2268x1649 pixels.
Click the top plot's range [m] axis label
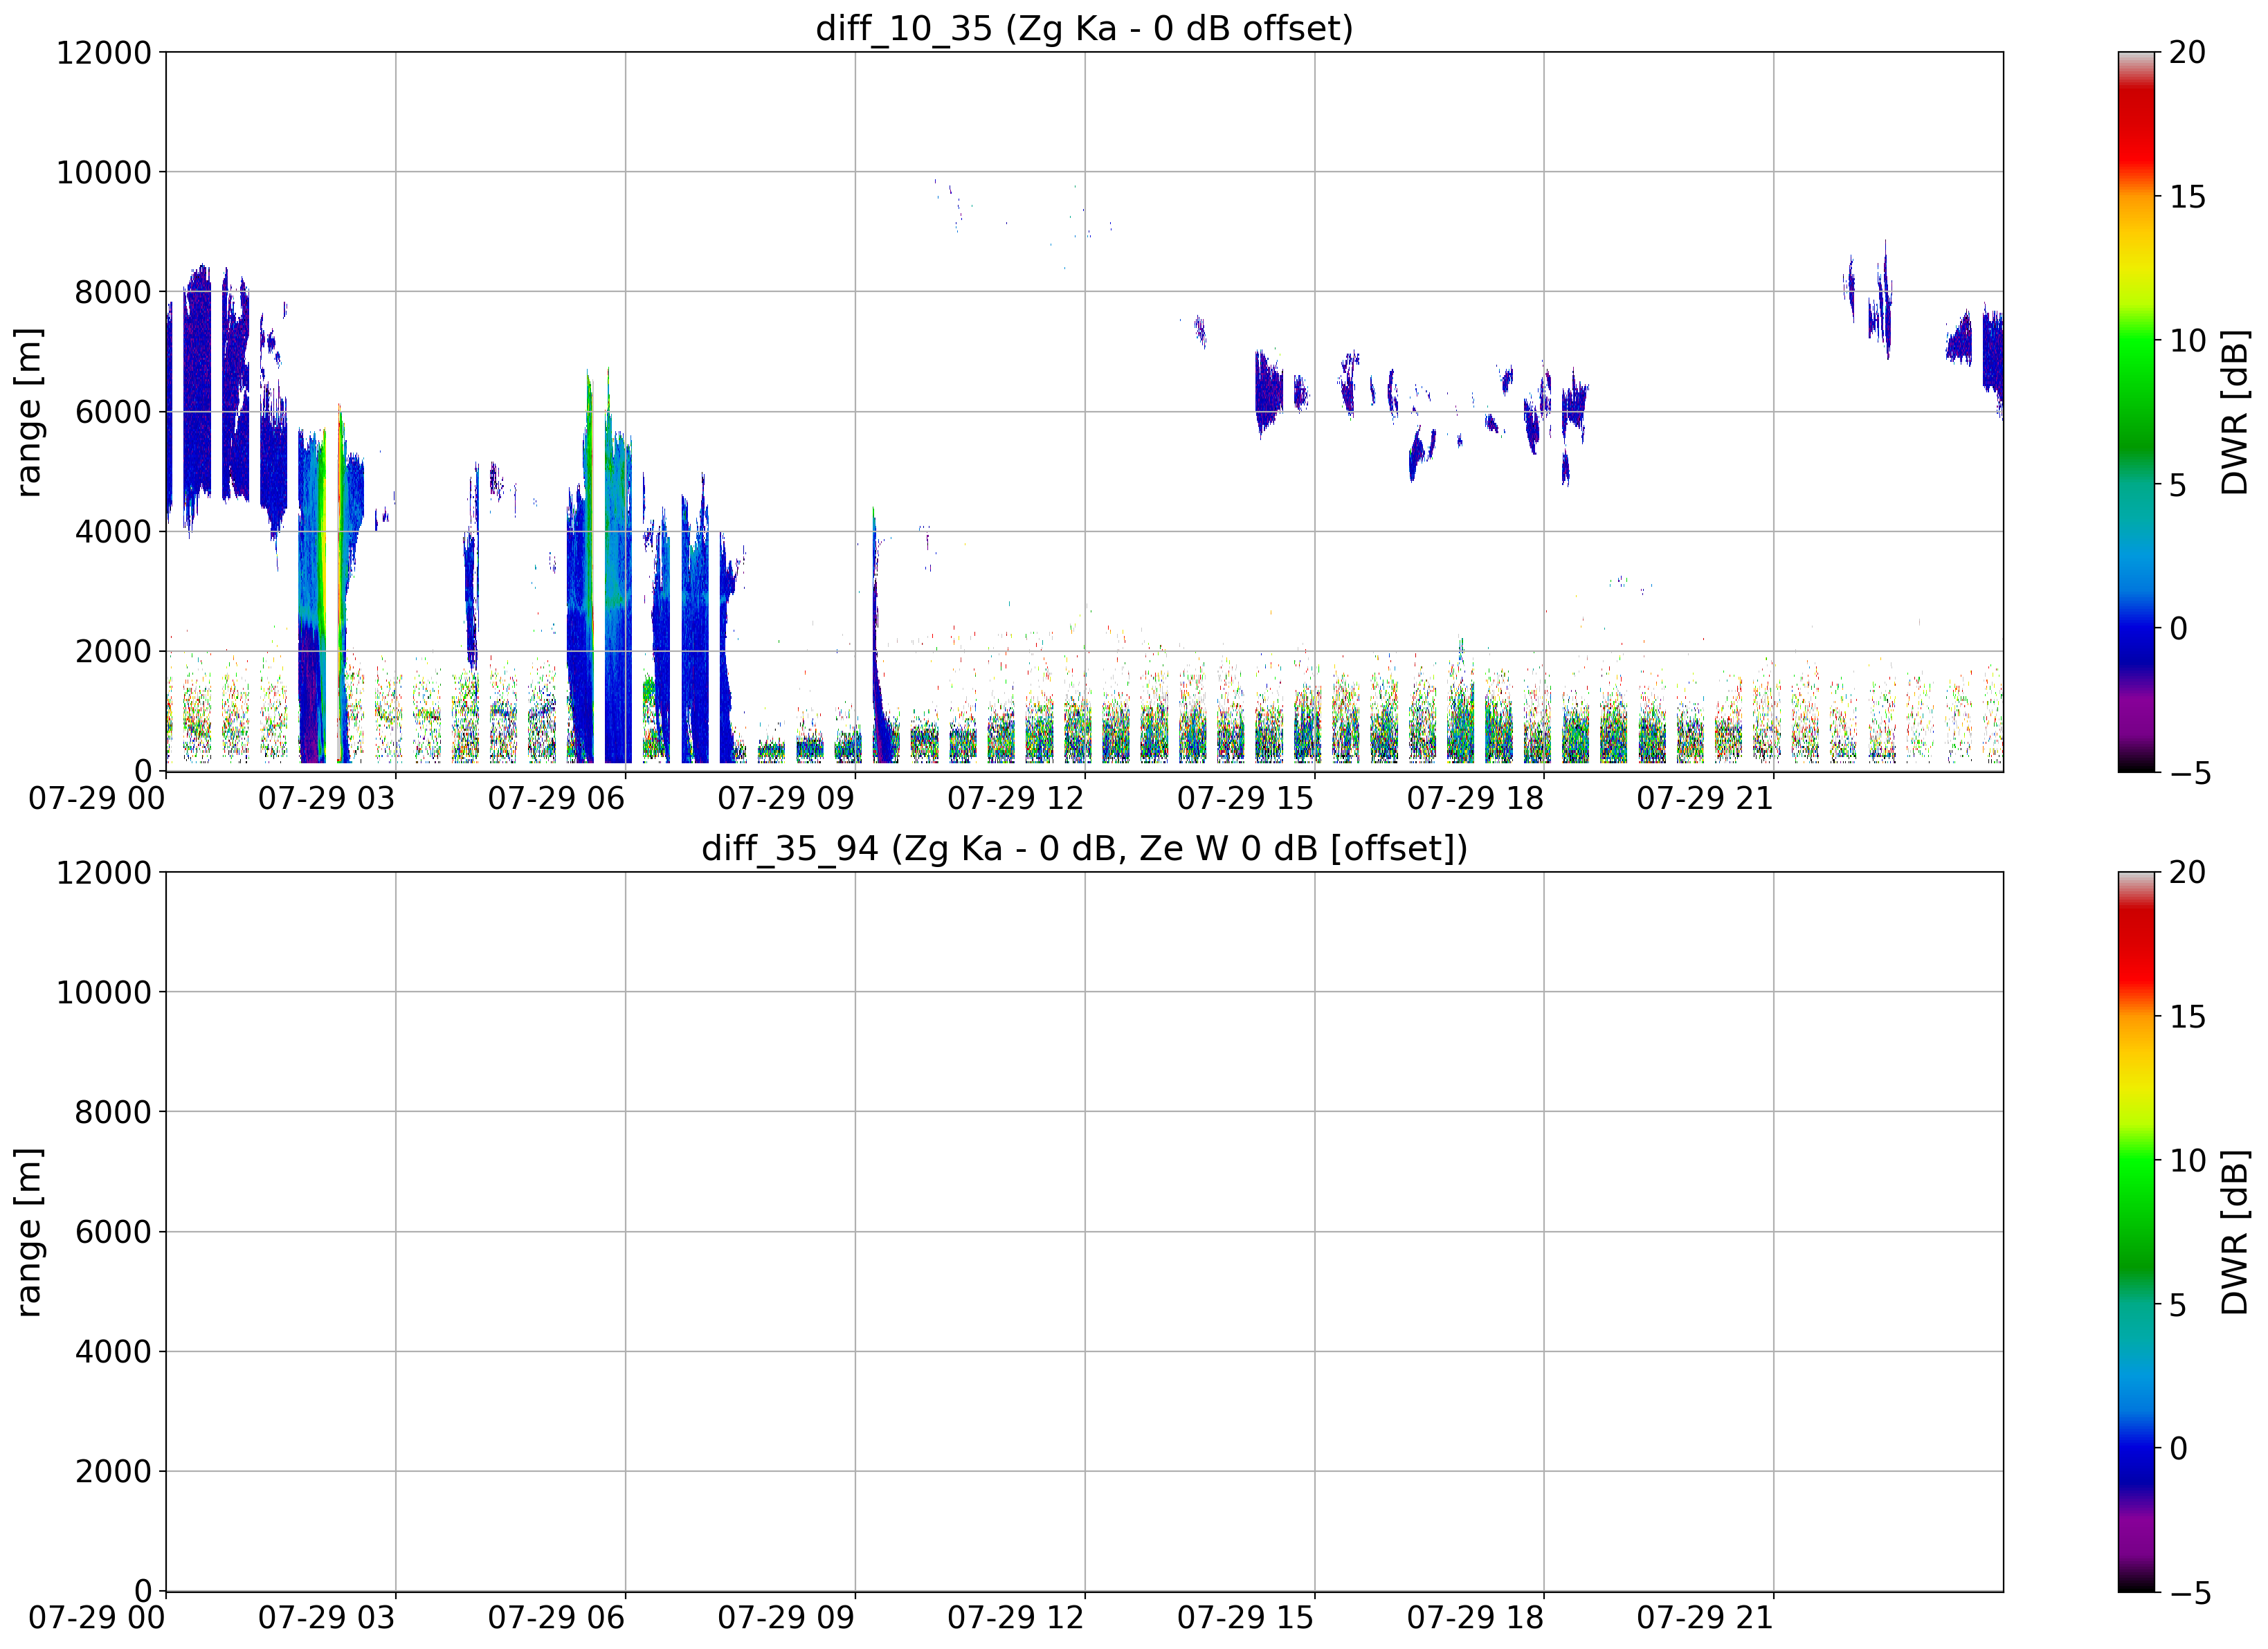click(x=29, y=411)
